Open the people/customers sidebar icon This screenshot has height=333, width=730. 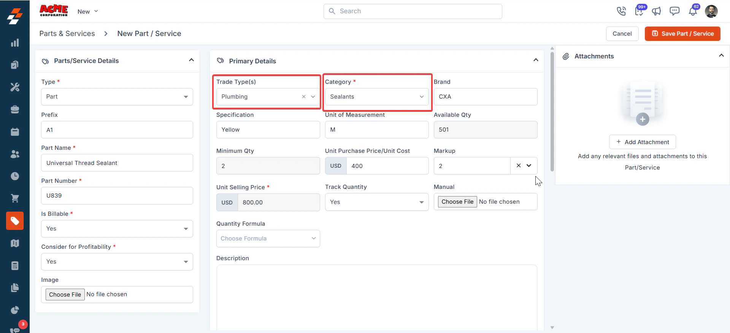pos(15,154)
